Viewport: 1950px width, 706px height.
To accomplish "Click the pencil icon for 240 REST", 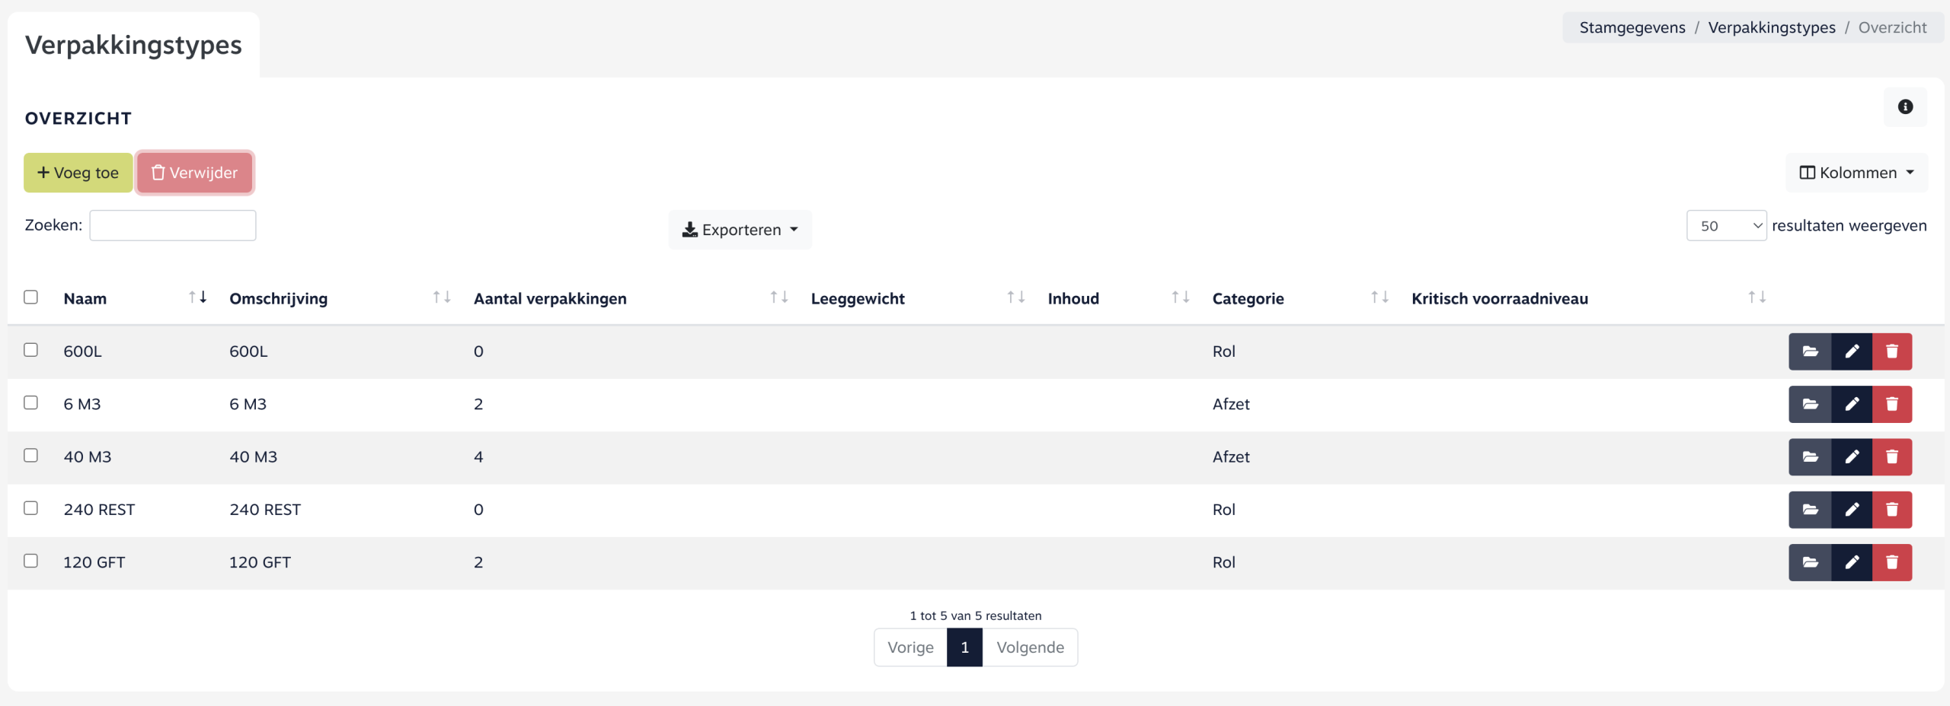I will click(1852, 510).
